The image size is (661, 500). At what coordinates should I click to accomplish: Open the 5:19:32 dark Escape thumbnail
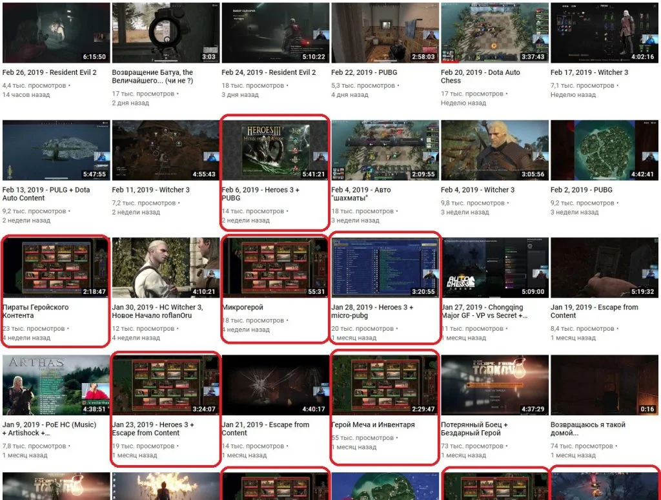(604, 267)
